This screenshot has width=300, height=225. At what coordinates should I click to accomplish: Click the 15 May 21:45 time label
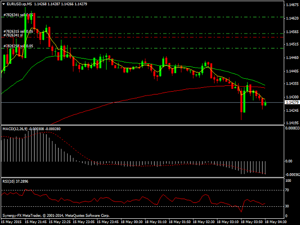36,222
